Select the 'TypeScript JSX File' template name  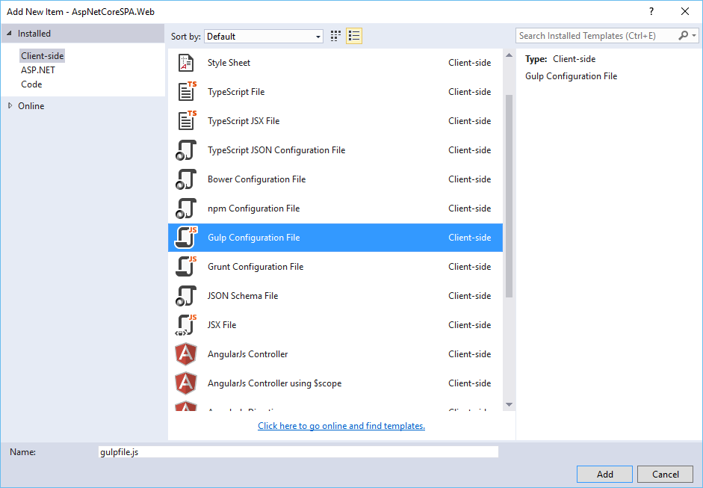point(244,121)
